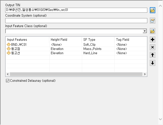Change Soft_Clip SF Type cell
Viewport: 163px width, 125px height.
tap(89, 45)
